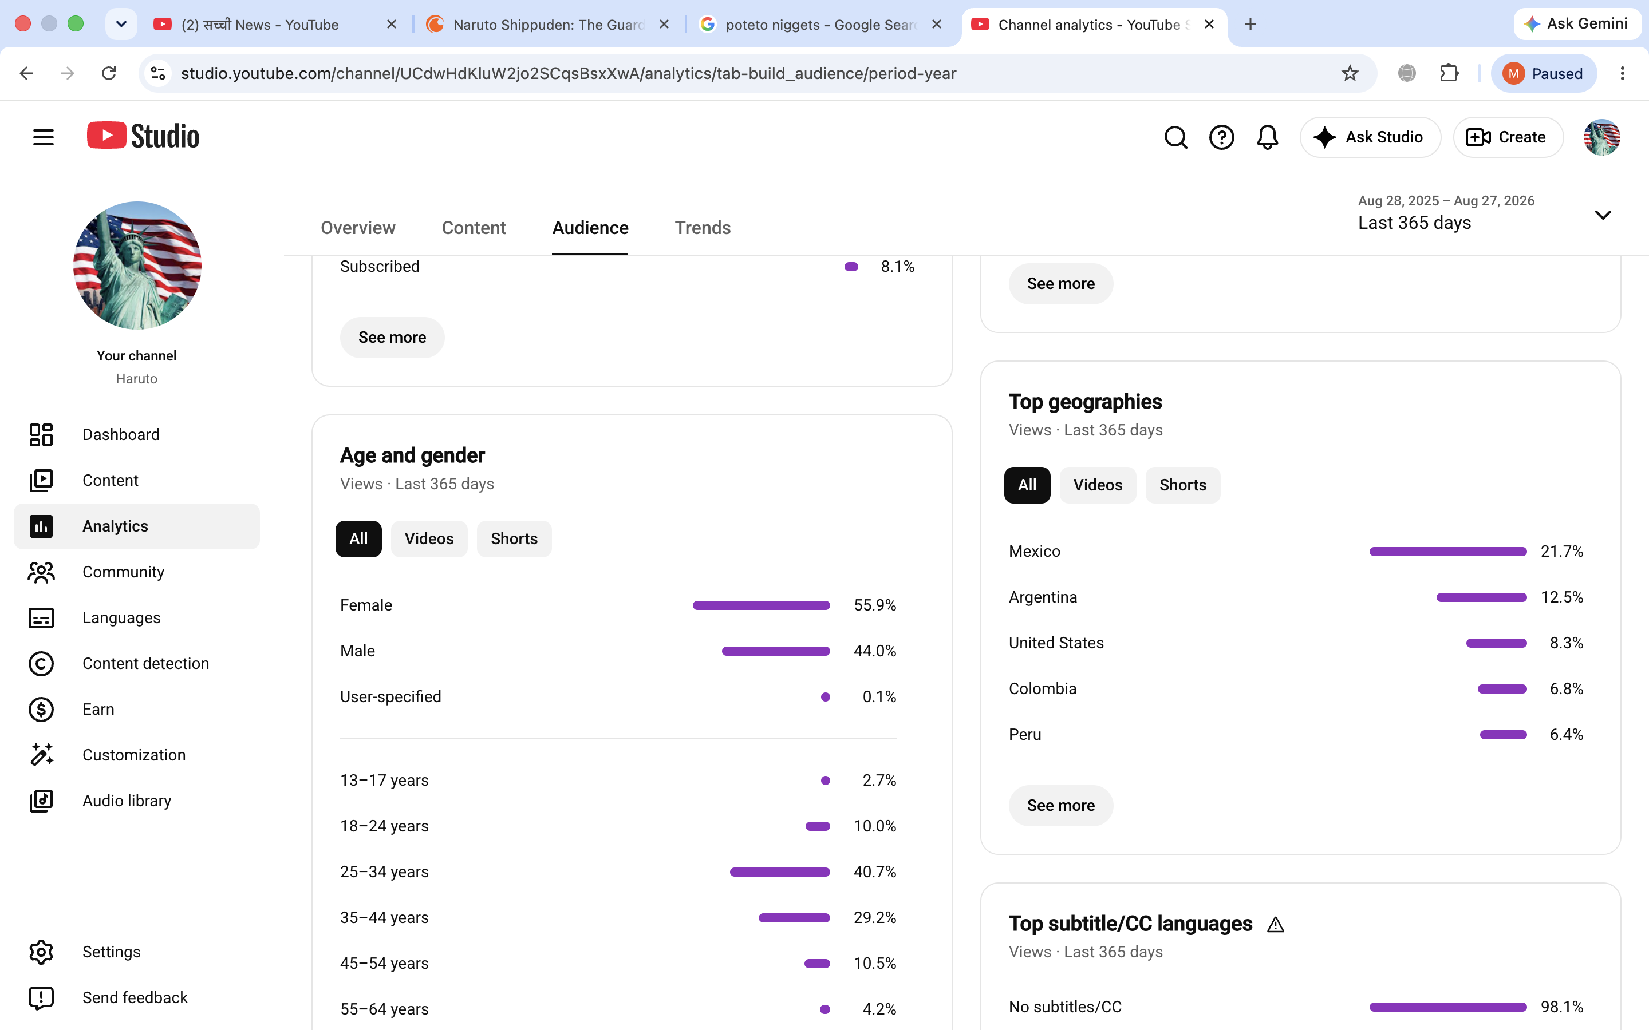Open Dashboard from the sidebar

136,435
